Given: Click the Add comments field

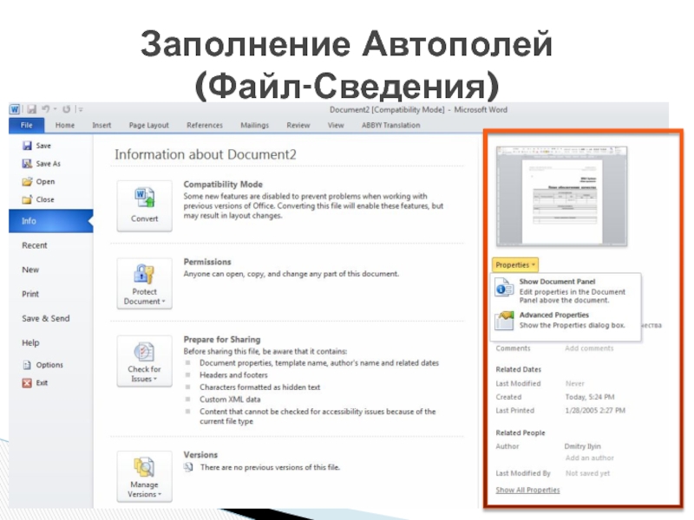Looking at the screenshot, I should point(588,348).
